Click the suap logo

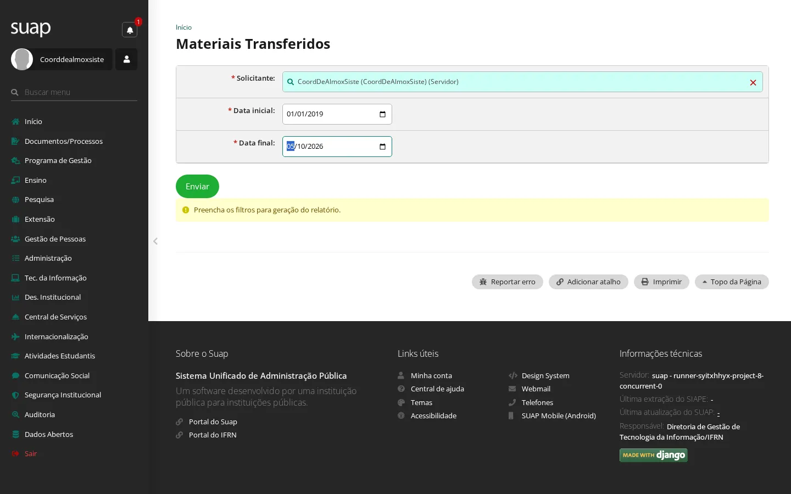click(31, 29)
